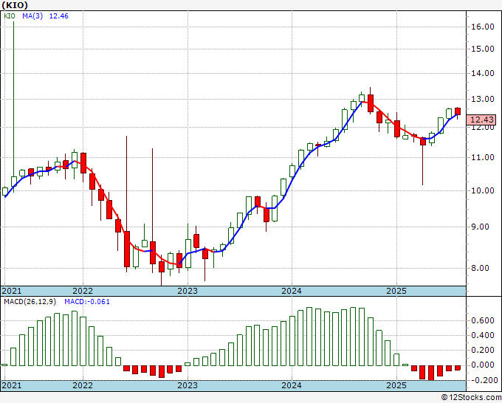The width and height of the screenshot is (502, 403).
Task: Click 2022 on the price chart time axis
Action: pyautogui.click(x=83, y=291)
